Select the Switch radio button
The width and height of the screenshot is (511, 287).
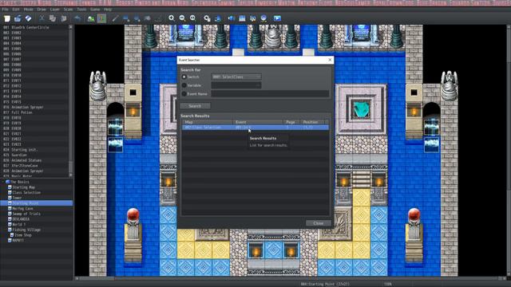pyautogui.click(x=184, y=77)
